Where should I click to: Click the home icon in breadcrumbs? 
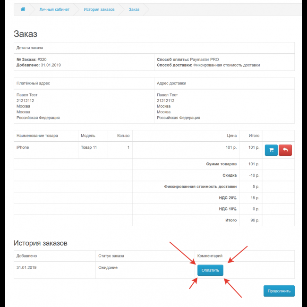(23, 9)
